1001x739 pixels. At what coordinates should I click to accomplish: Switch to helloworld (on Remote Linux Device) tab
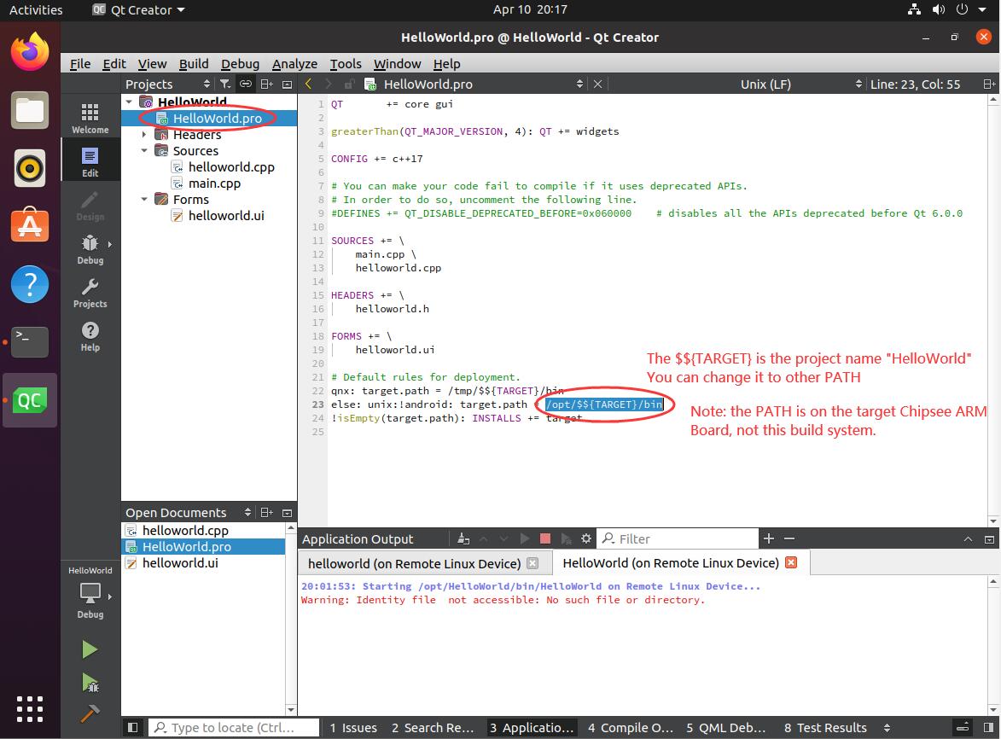click(415, 563)
